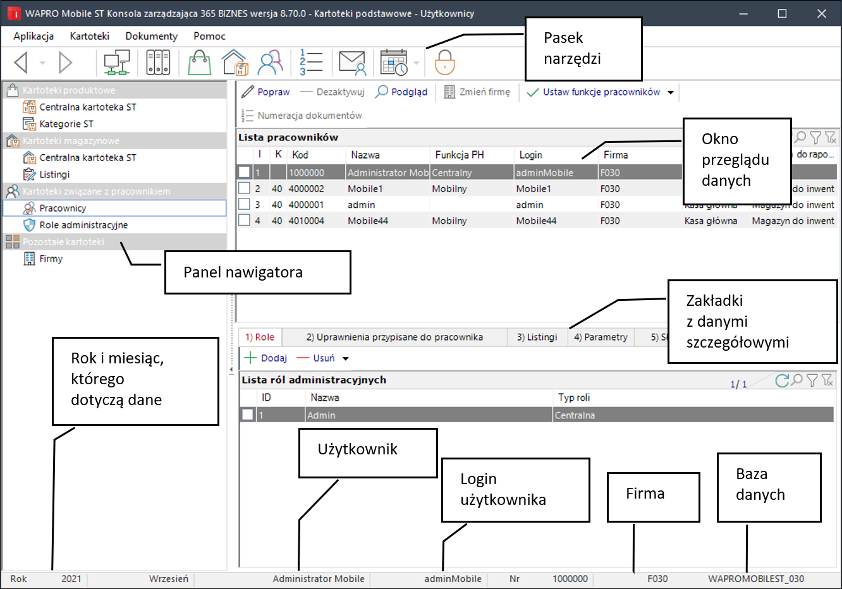Select Centralna kartoteka ST under Kartoteki magazynowe
This screenshot has height=589, width=842.
(88, 158)
